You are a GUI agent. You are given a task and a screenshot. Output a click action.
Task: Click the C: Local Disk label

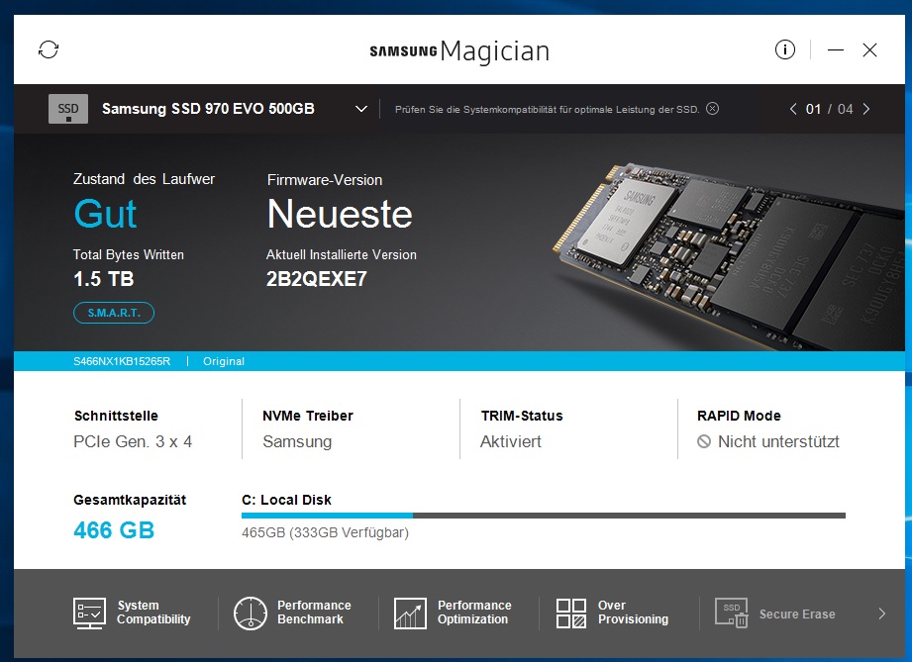click(x=286, y=500)
